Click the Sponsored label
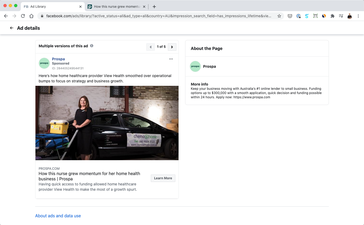The width and height of the screenshot is (364, 225). tap(60, 63)
